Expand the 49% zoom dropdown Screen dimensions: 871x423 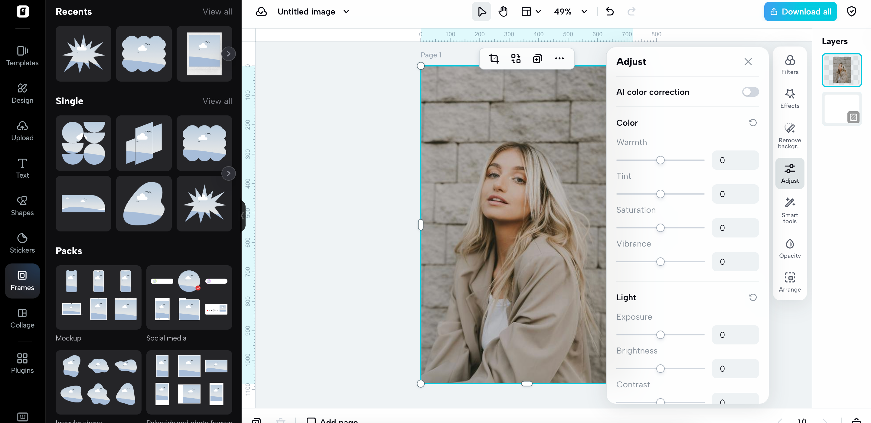584,11
